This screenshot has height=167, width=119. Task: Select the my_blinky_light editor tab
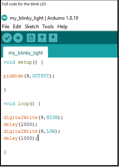click(26, 52)
